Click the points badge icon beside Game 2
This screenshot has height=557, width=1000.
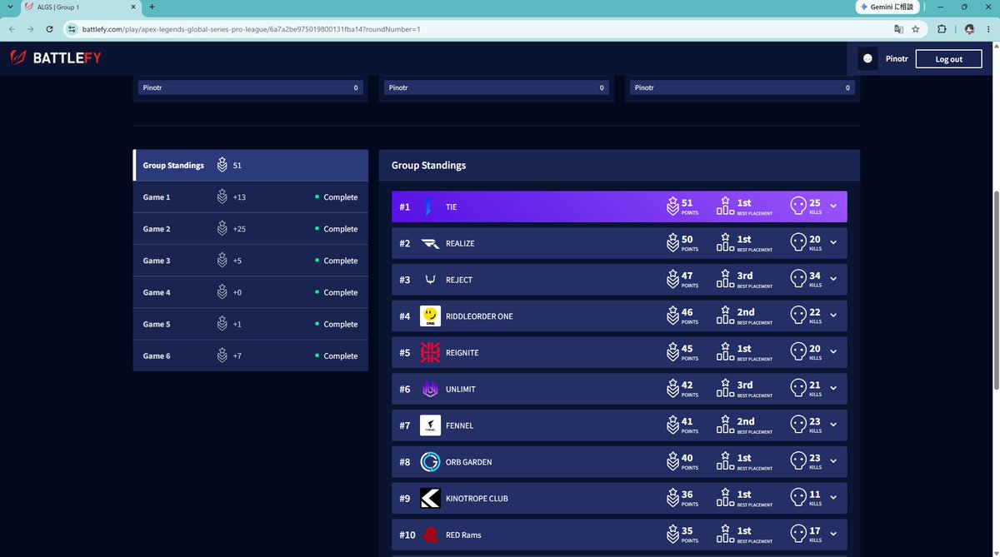pos(222,229)
